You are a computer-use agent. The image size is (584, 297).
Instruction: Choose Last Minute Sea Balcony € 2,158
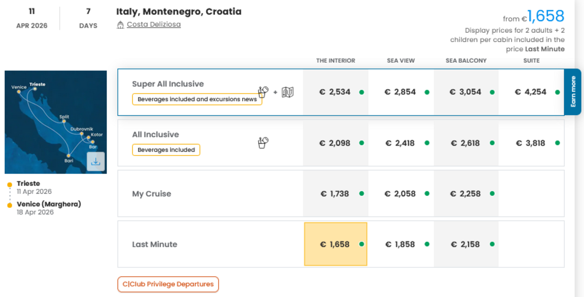coord(465,244)
